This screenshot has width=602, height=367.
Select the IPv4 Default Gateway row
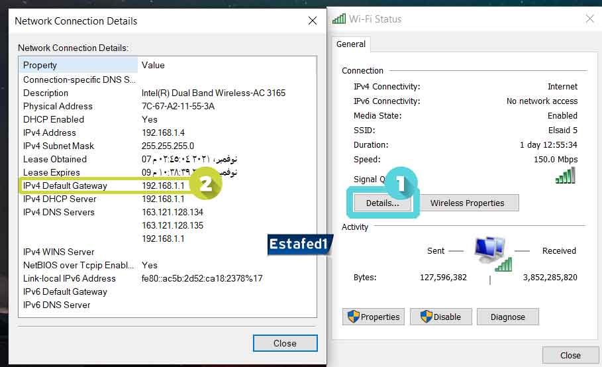[65, 185]
